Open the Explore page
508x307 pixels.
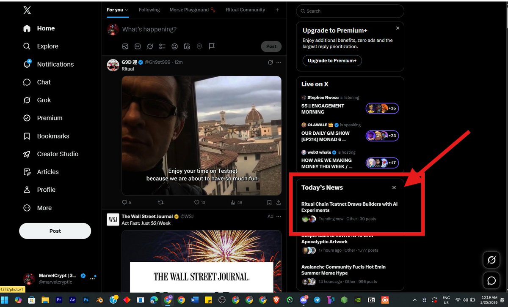pyautogui.click(x=41, y=46)
